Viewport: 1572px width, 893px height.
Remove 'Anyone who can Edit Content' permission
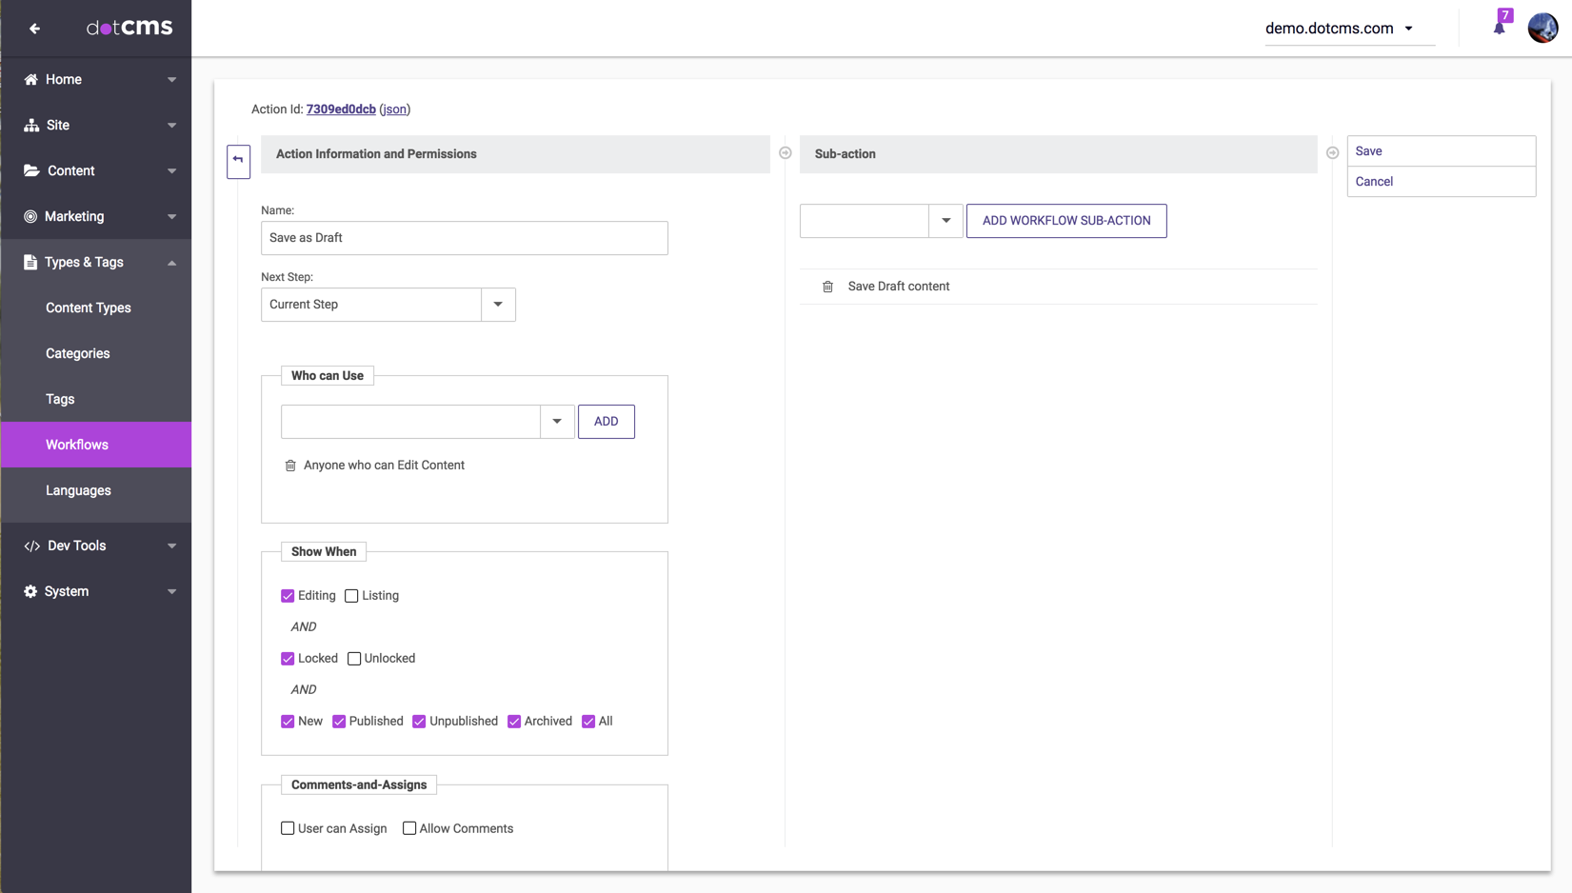coord(290,466)
